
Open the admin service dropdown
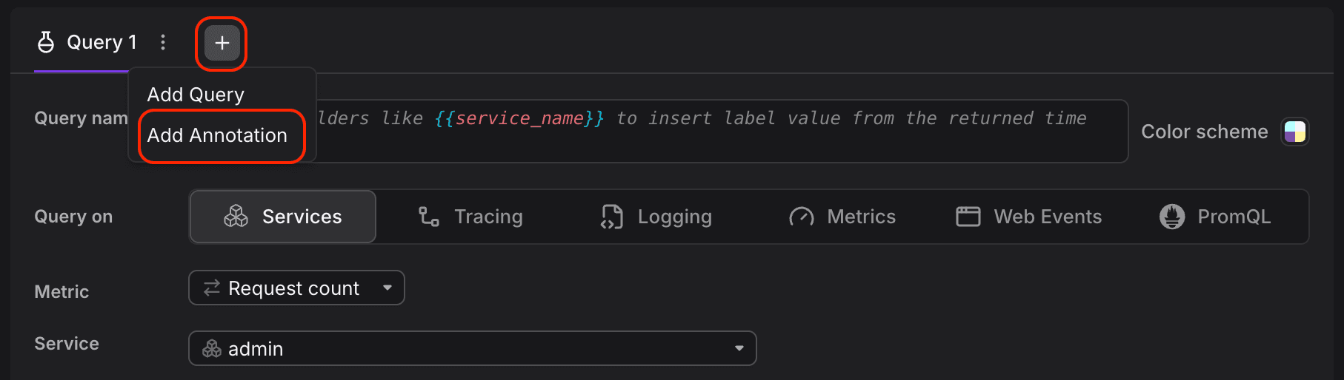tap(473, 348)
